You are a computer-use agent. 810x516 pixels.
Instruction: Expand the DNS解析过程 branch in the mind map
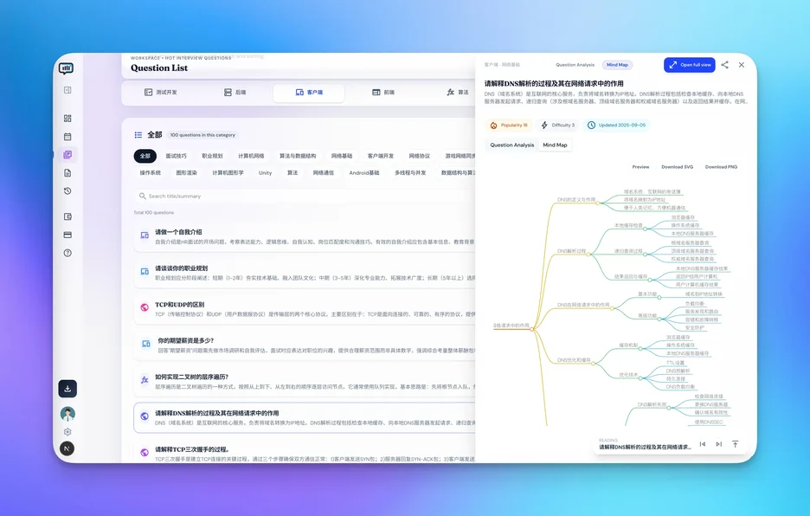(589, 255)
